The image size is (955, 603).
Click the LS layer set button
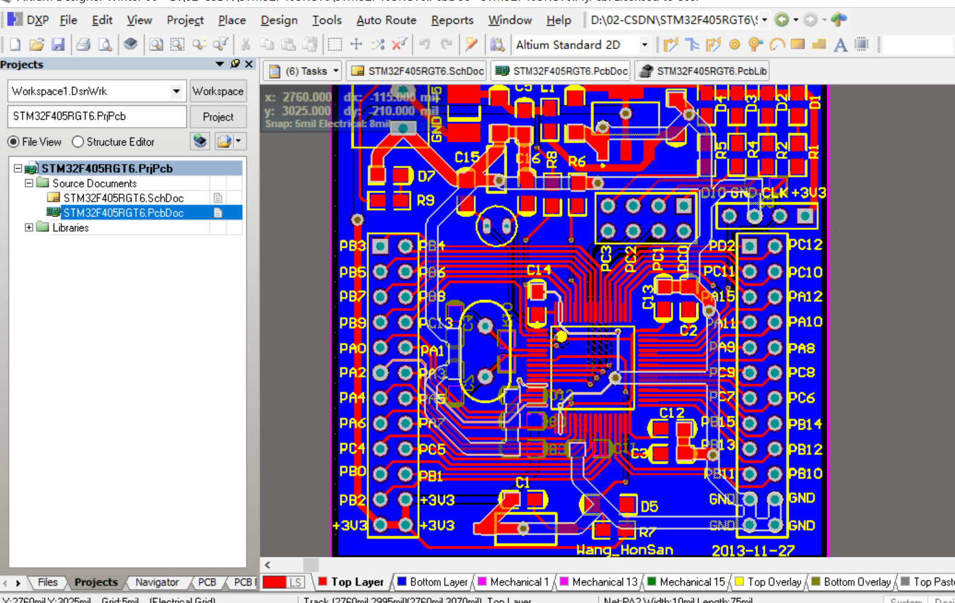click(x=296, y=582)
